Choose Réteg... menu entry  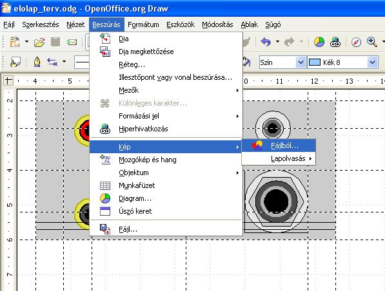[166, 64]
